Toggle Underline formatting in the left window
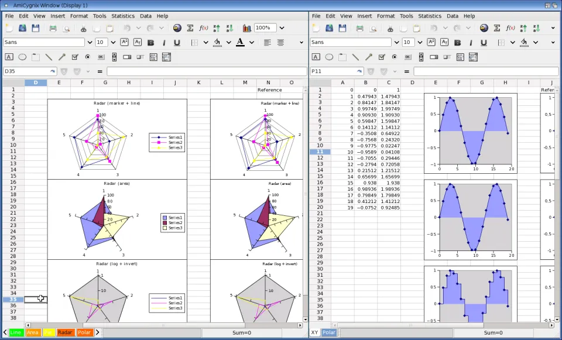Image resolution: width=562 pixels, height=340 pixels. click(177, 42)
